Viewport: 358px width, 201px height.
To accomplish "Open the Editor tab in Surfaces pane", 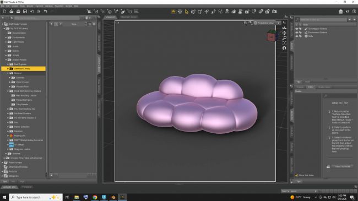I will [x=311, y=87].
